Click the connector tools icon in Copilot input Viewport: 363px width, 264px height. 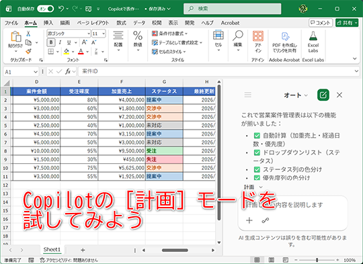266,220
